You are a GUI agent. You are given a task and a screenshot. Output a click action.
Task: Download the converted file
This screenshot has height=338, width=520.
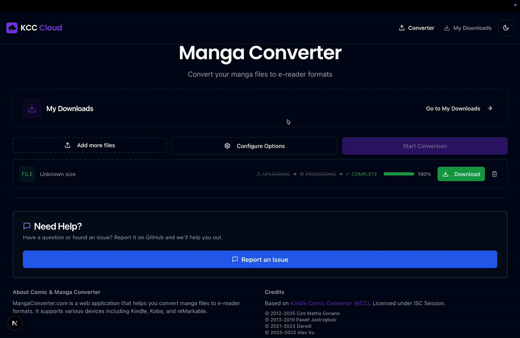pos(461,174)
